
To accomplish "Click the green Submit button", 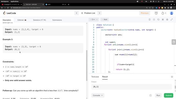I will click(169, 95).
